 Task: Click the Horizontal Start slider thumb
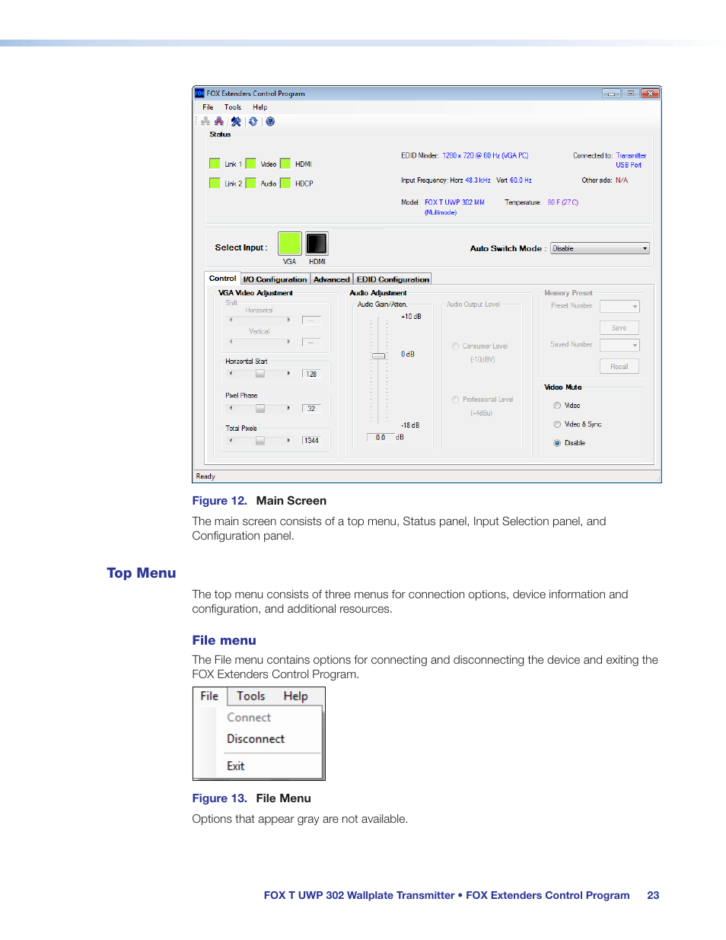[x=260, y=374]
